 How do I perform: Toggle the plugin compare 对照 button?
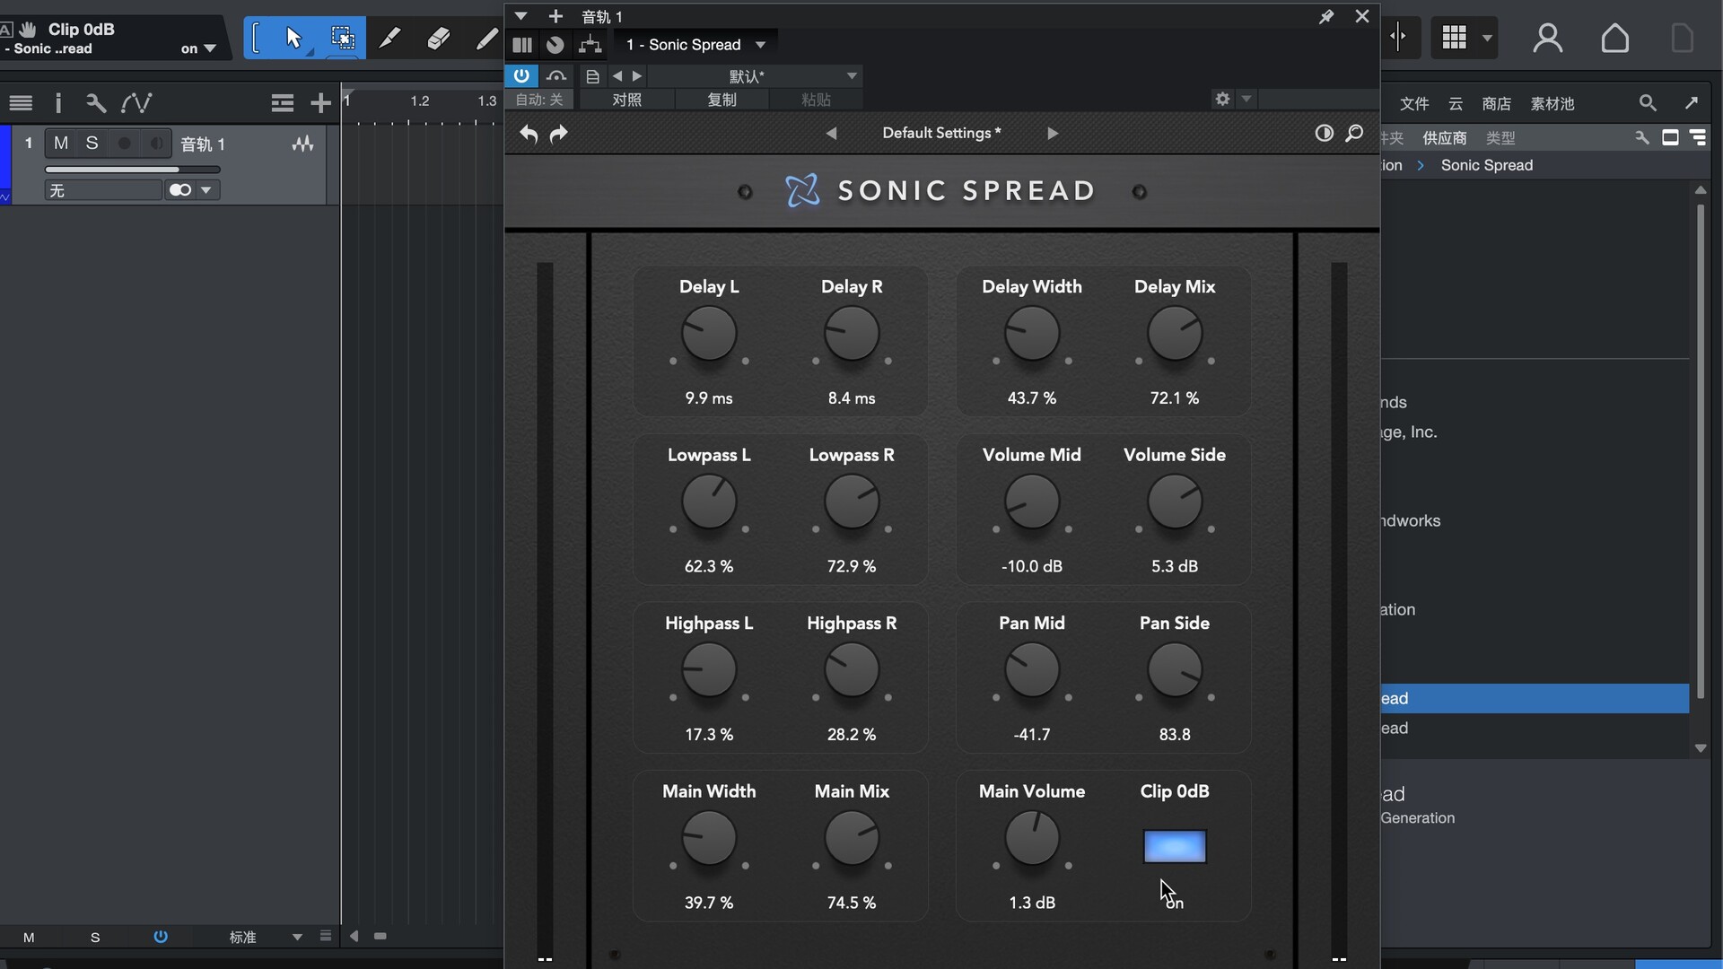[626, 100]
